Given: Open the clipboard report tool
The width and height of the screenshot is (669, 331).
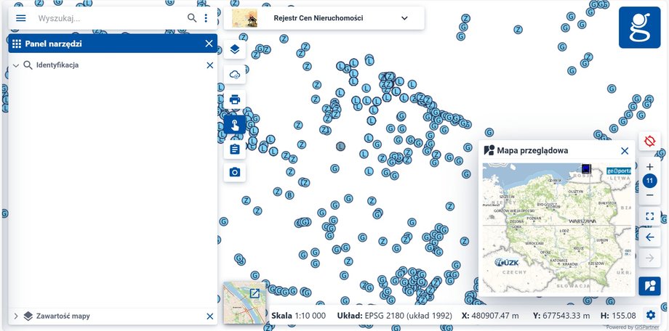Looking at the screenshot, I should pos(235,150).
